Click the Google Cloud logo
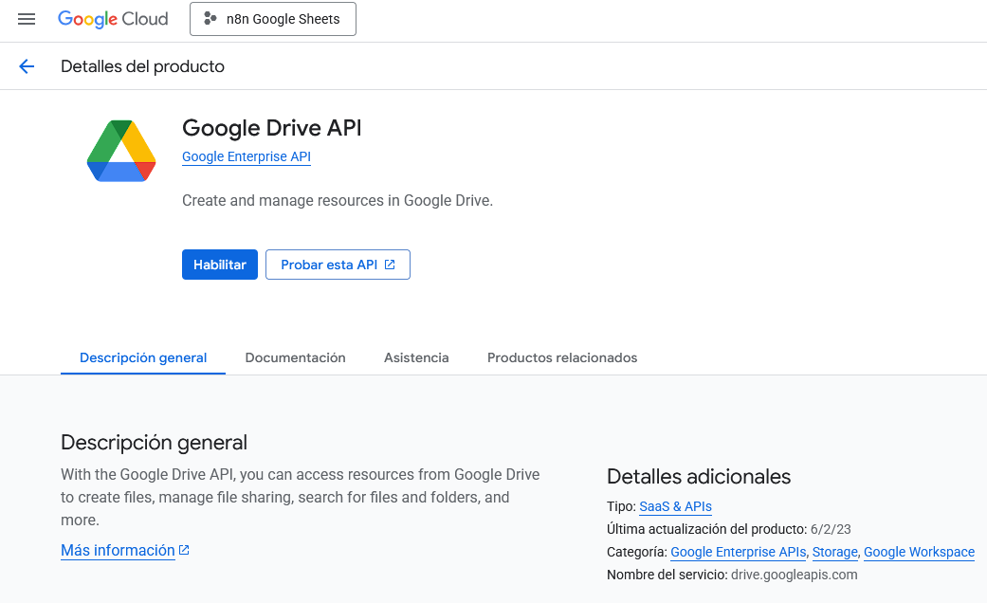 coord(113,18)
